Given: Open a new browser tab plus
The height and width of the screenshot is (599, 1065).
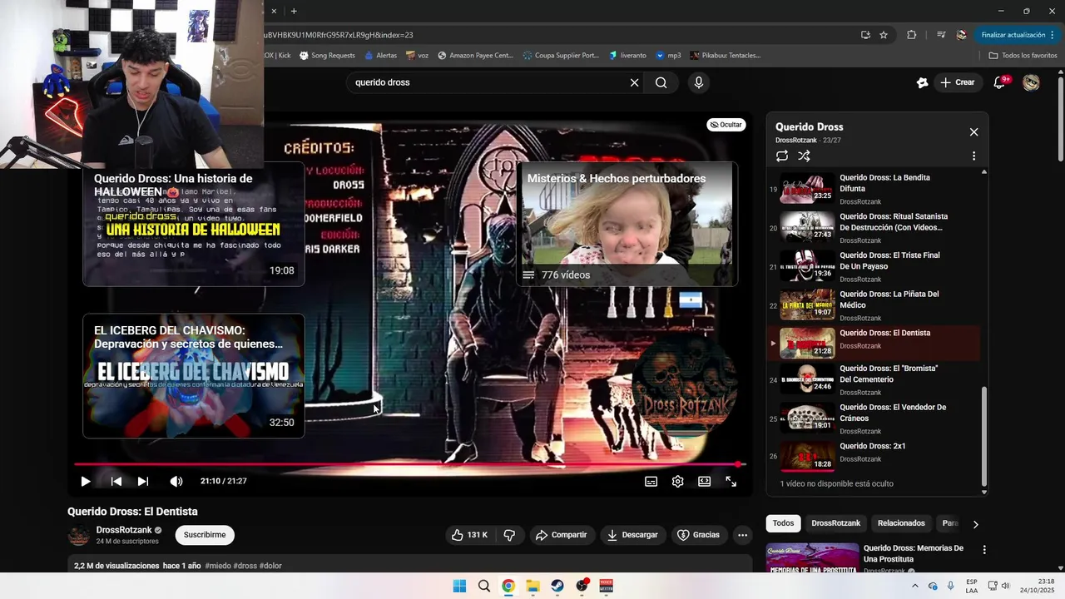Looking at the screenshot, I should (x=294, y=11).
